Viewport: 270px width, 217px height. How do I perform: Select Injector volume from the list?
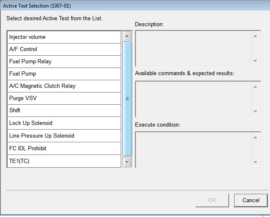(x=64, y=37)
